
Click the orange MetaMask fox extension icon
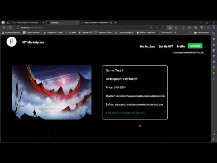click(170, 28)
